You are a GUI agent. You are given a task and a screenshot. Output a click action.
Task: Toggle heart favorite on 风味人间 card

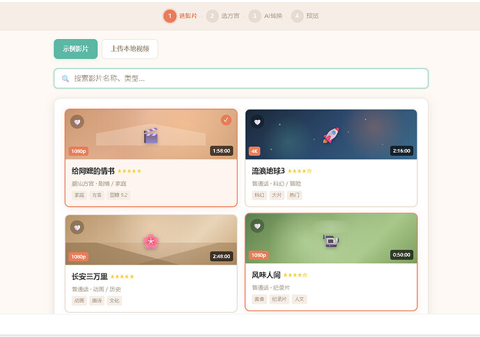tap(257, 226)
